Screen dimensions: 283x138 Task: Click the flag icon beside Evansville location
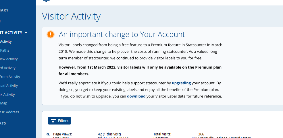[x=194, y=137]
